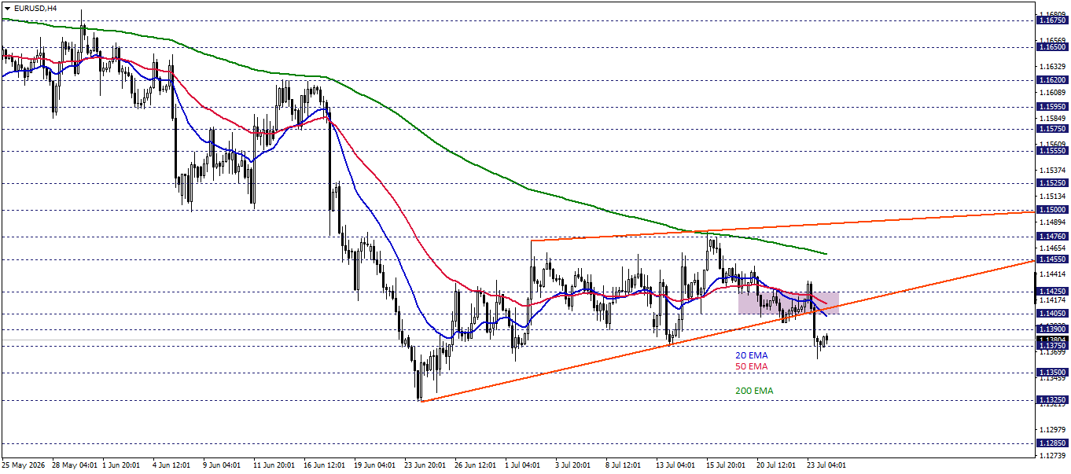Image resolution: width=1071 pixels, height=474 pixels.
Task: Select the 1.16200 price level label
Action: (1052, 80)
